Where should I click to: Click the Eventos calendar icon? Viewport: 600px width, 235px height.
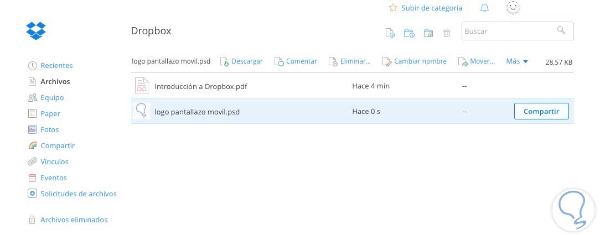[33, 177]
